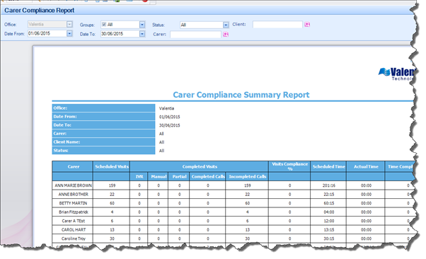Click the Manual sub-header
The image size is (426, 259).
[159, 177]
